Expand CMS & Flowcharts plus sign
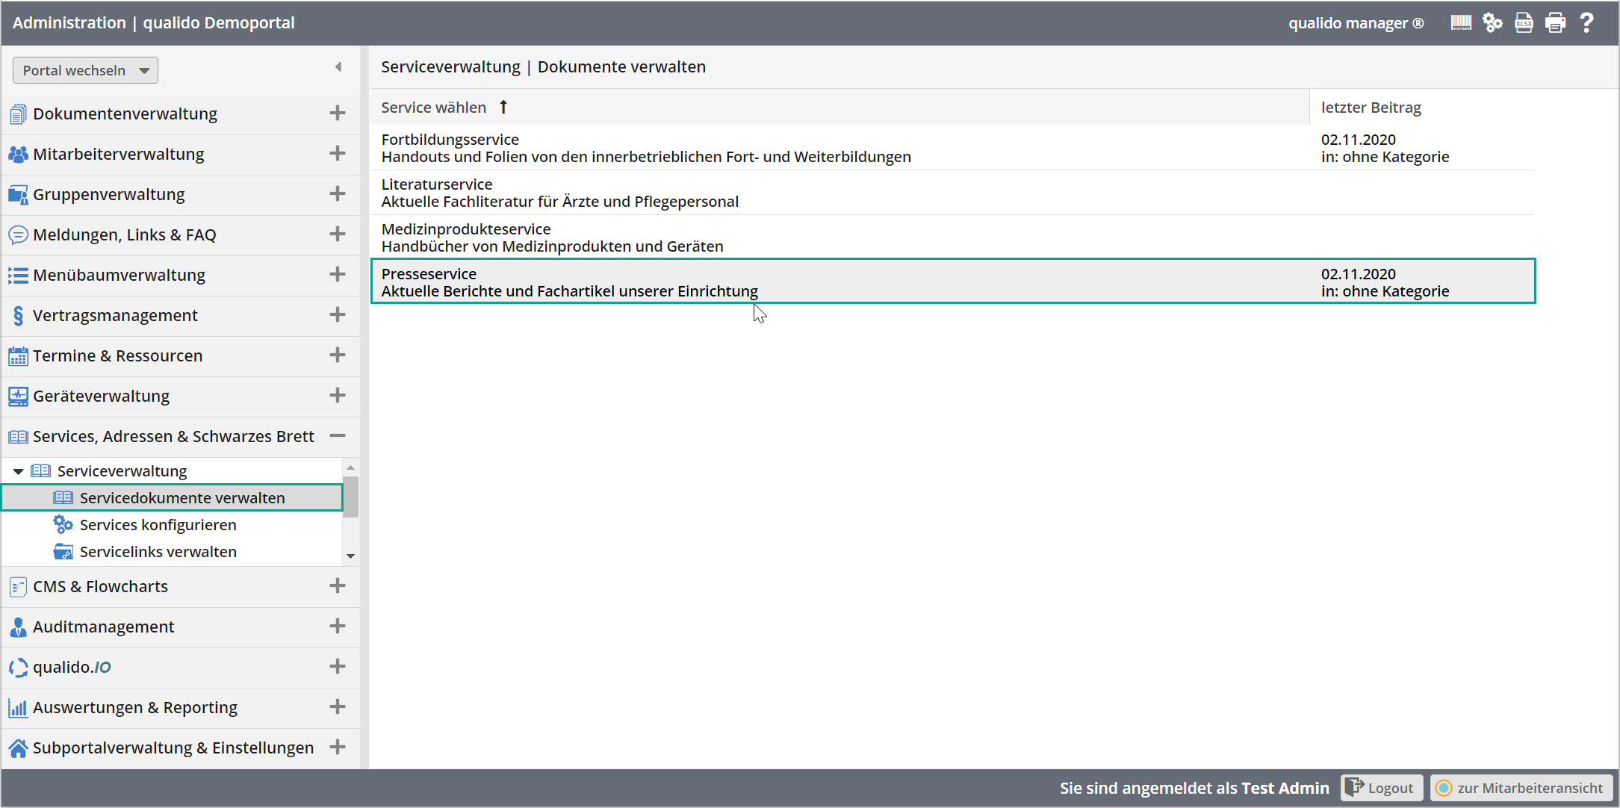 point(338,586)
